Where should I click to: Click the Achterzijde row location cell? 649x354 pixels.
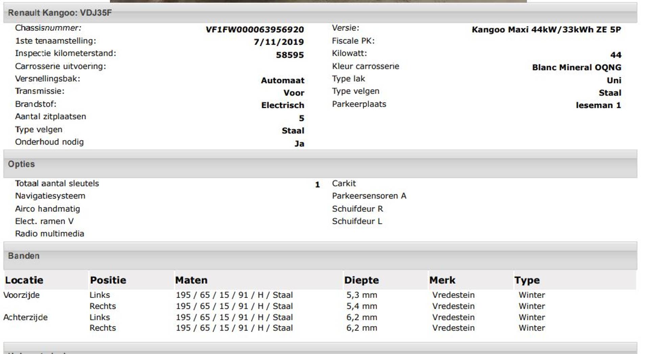(x=25, y=317)
